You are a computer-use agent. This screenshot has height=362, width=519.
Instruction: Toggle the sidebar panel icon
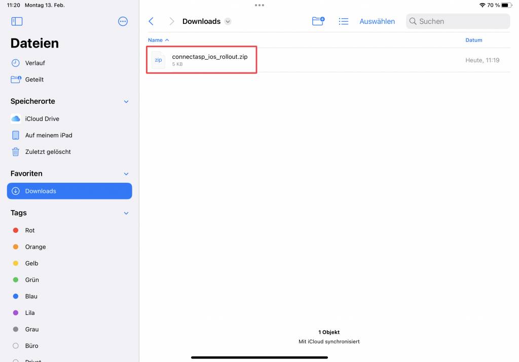[17, 21]
